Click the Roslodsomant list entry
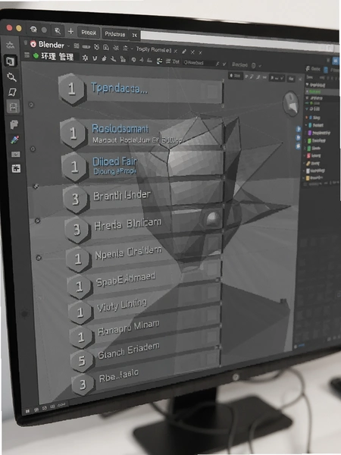The image size is (341, 455). pyautogui.click(x=142, y=133)
